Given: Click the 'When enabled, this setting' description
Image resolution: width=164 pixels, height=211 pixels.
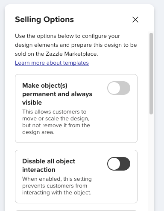Looking at the screenshot, I should click(x=57, y=186).
